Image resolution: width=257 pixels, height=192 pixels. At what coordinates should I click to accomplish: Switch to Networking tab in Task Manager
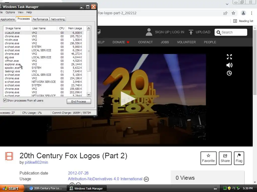pyautogui.click(x=58, y=19)
